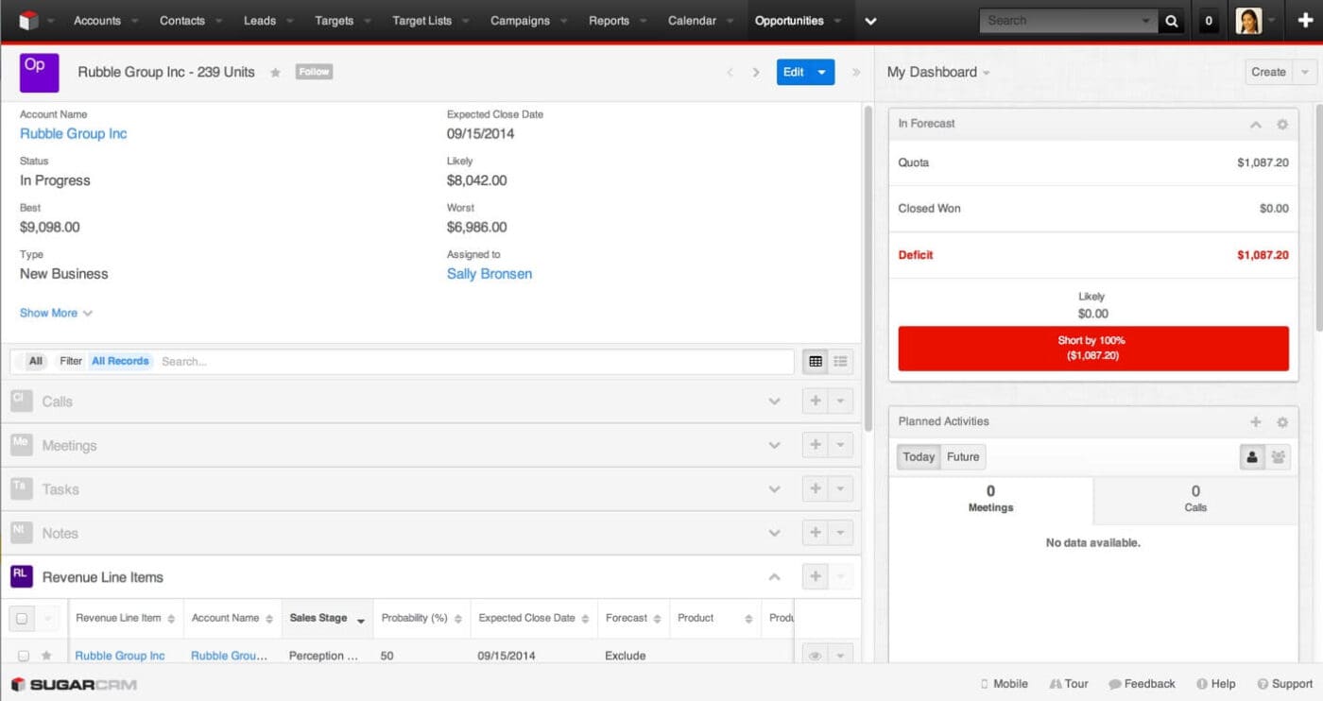This screenshot has height=701, width=1323.
Task: Collapse the Revenue Line Items subpanel
Action: click(775, 577)
